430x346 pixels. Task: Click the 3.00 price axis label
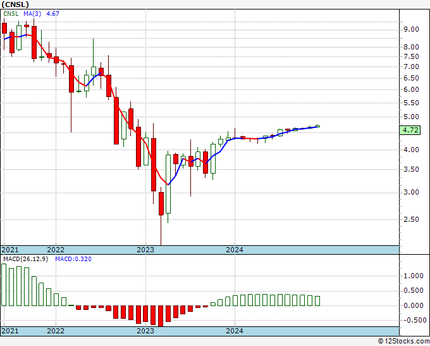point(411,192)
